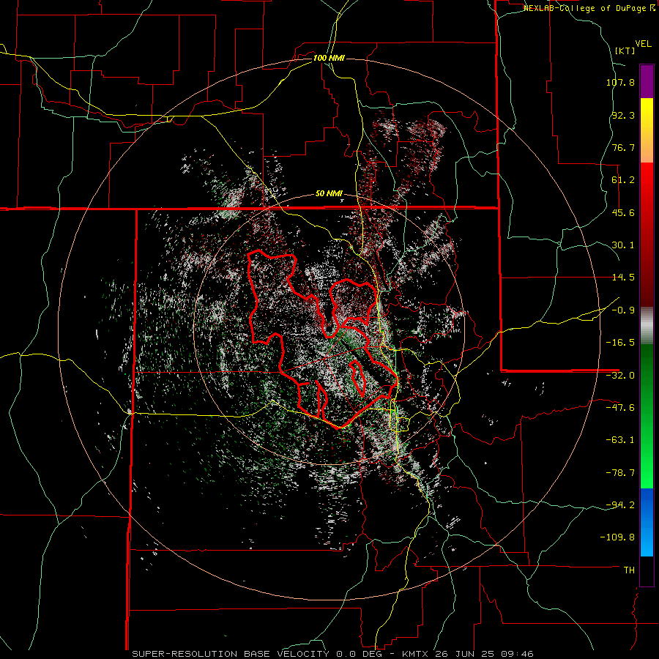The width and height of the screenshot is (659, 659).
Task: Click the -47.6 velocity scale value
Action: [620, 408]
